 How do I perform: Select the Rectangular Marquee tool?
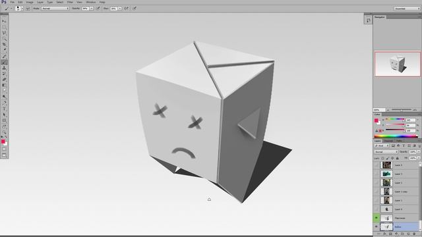(4, 27)
